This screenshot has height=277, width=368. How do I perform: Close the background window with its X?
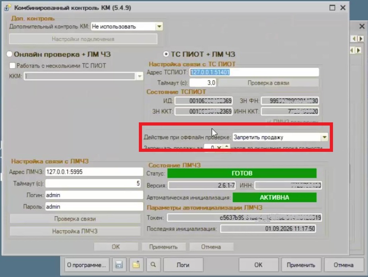(362, 26)
